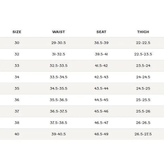Select the size 38 row label
Viewport: 164px width, 164px height.
[17, 123]
